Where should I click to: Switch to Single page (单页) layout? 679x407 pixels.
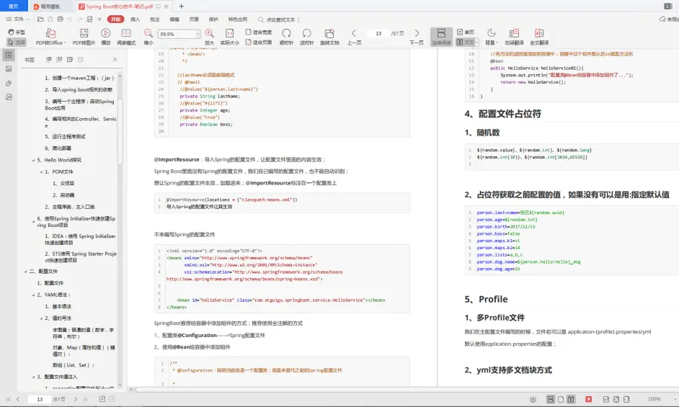pos(466,32)
